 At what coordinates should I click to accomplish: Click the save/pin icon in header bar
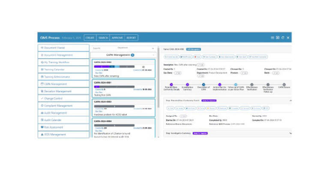[x=278, y=38]
